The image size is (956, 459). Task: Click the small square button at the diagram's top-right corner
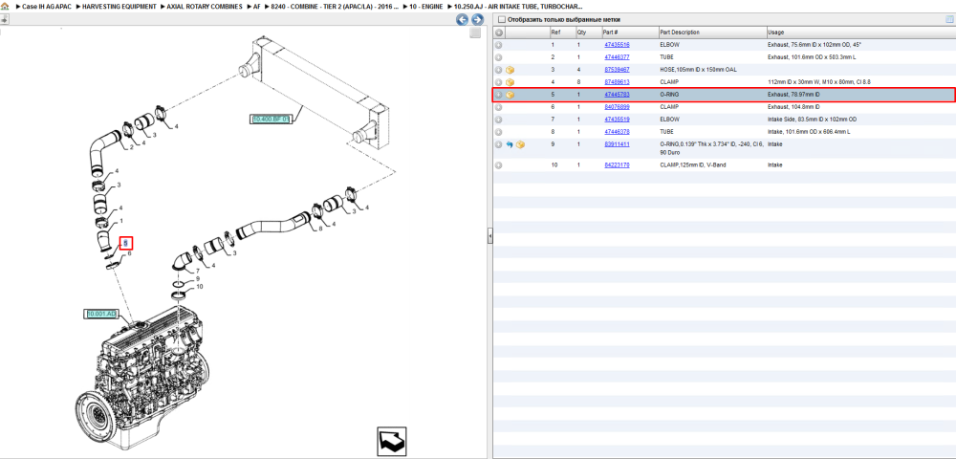(475, 33)
